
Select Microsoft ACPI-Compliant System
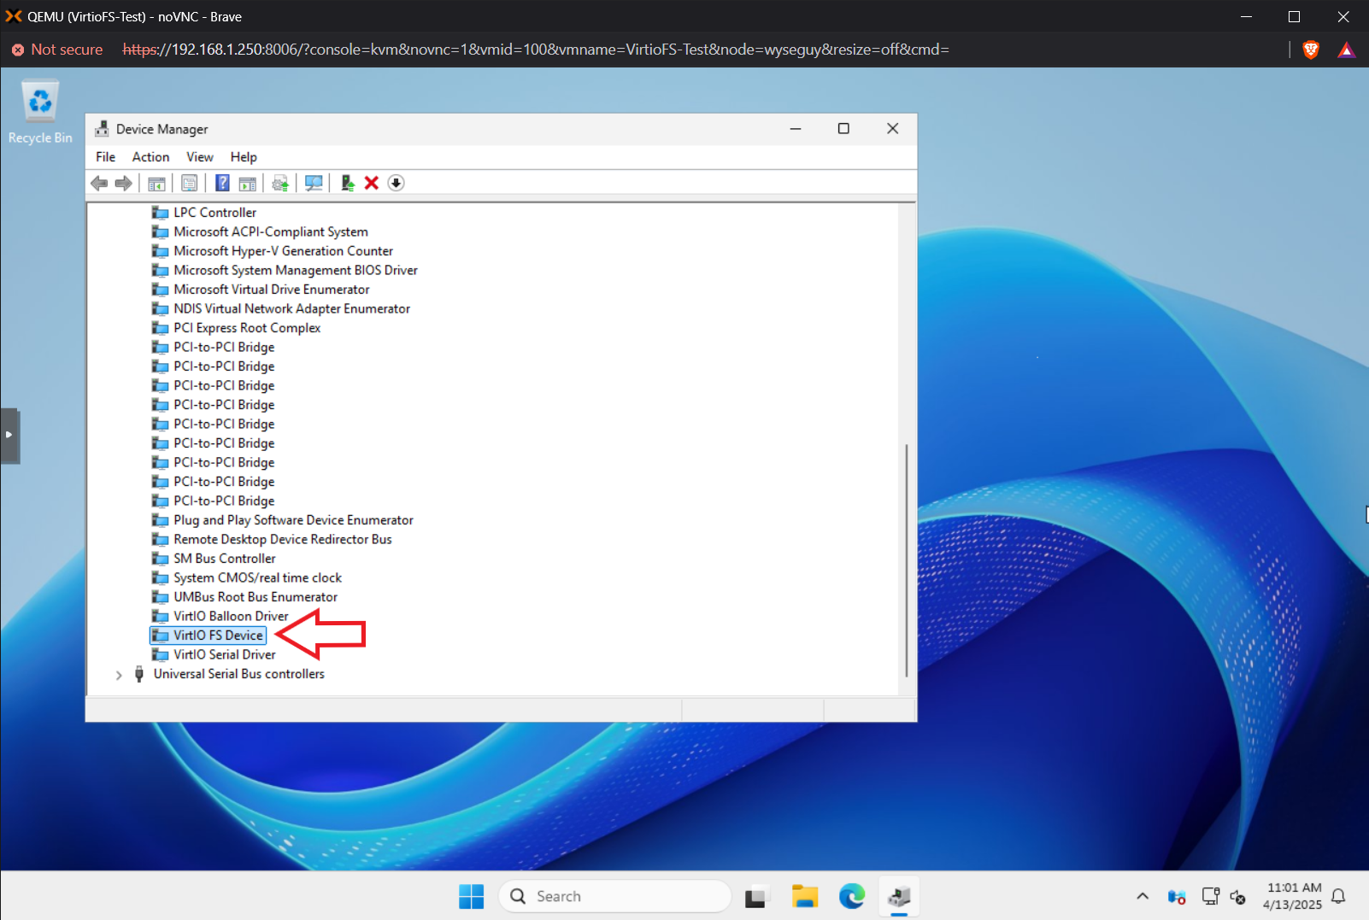(x=271, y=231)
